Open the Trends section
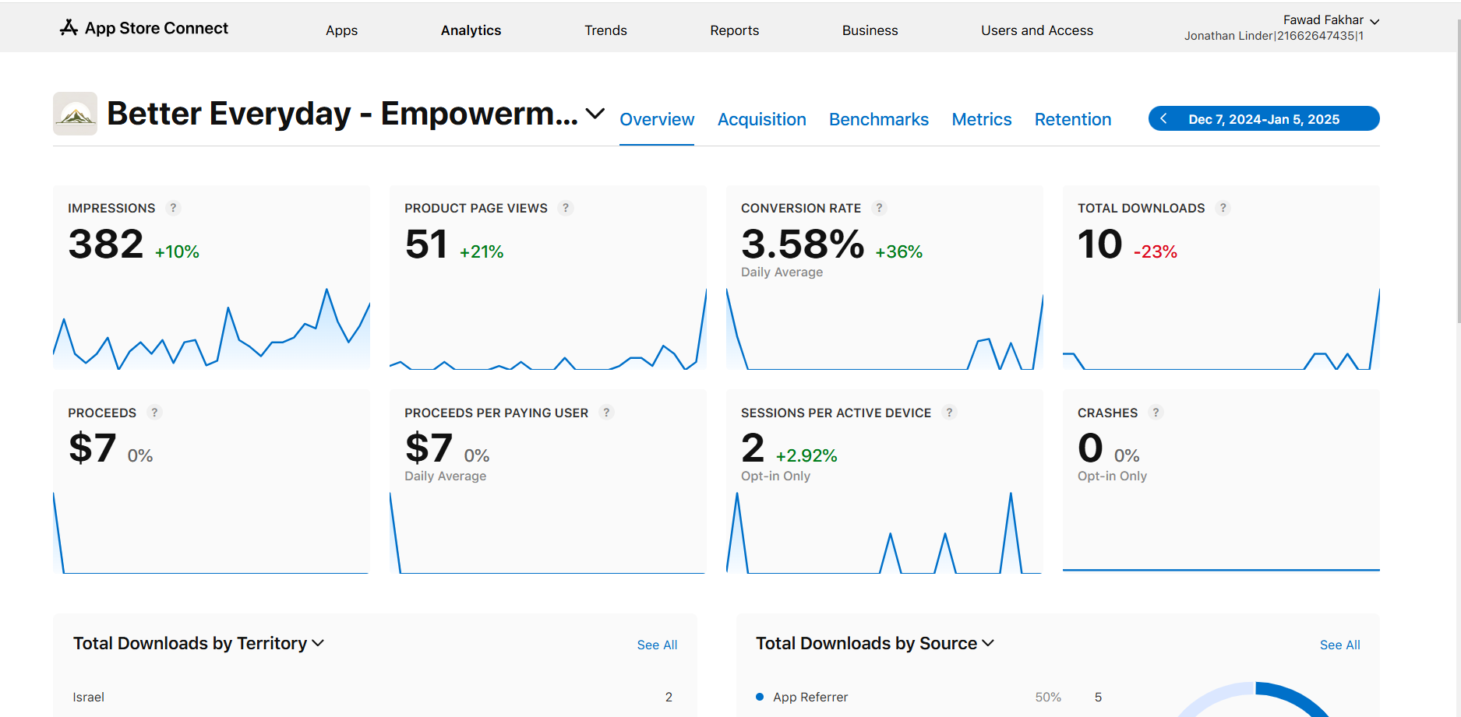The width and height of the screenshot is (1461, 717). 605,30
